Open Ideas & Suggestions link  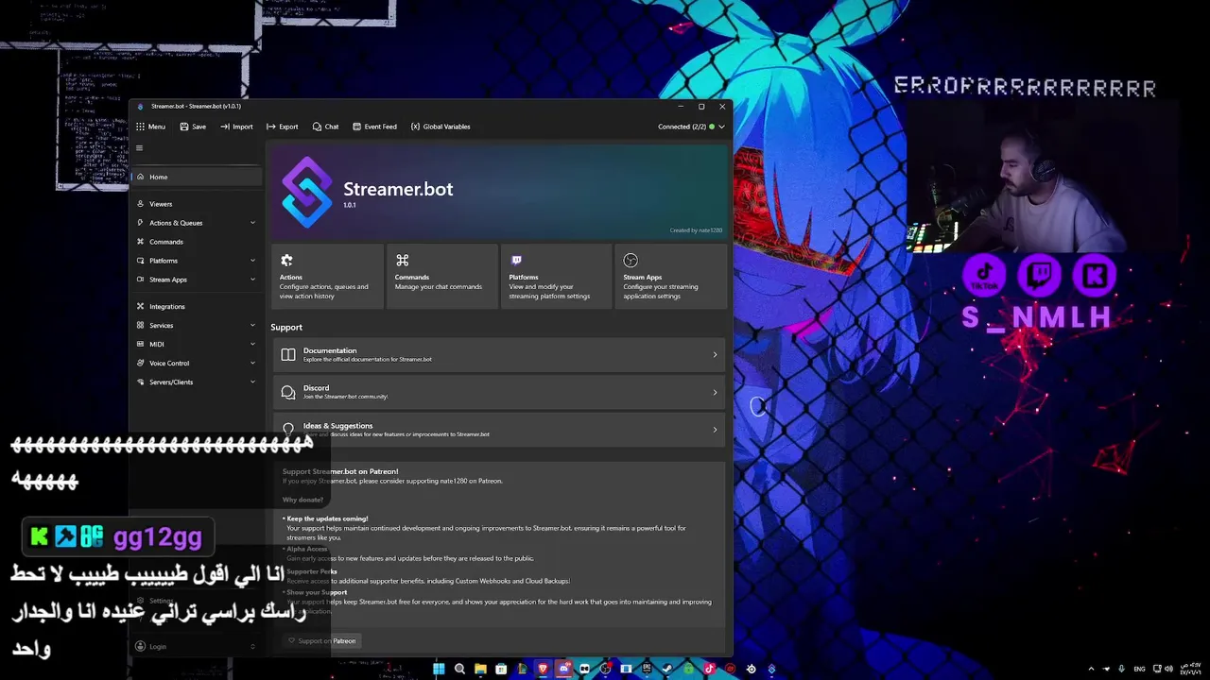tap(499, 430)
